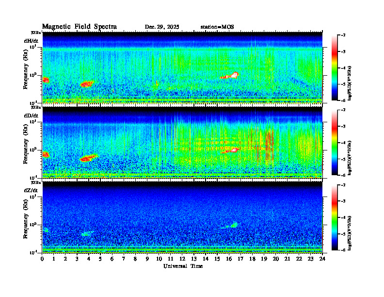Click the "Universal Time" axis title

[183, 266]
